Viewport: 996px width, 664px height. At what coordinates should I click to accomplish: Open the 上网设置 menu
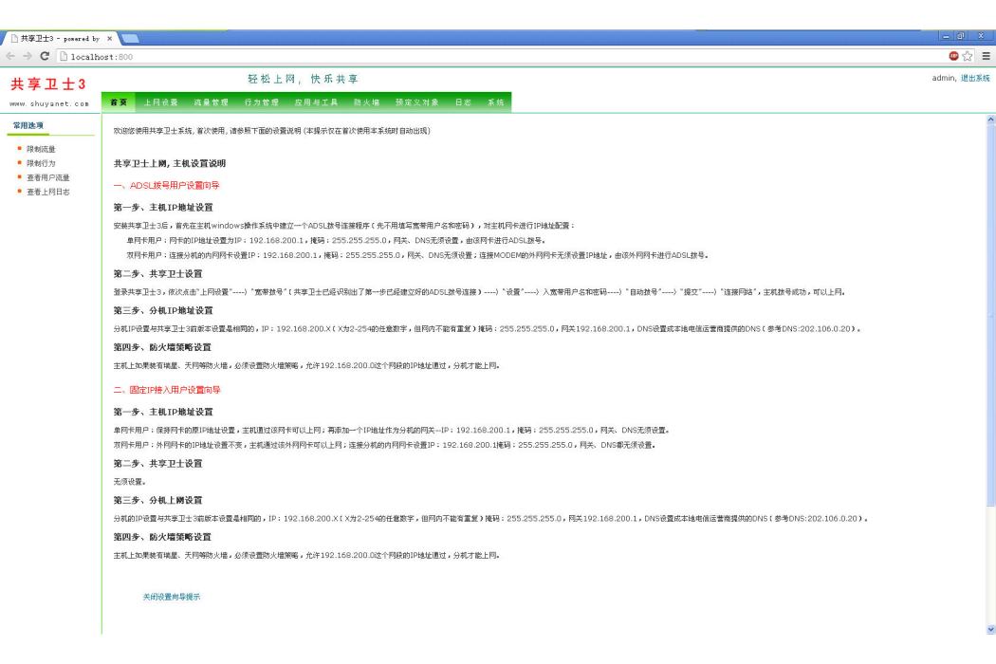[x=160, y=102]
